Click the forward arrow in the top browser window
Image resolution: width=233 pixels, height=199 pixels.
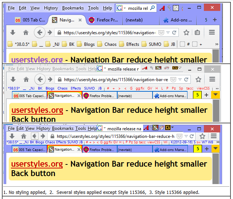coord(50,32)
